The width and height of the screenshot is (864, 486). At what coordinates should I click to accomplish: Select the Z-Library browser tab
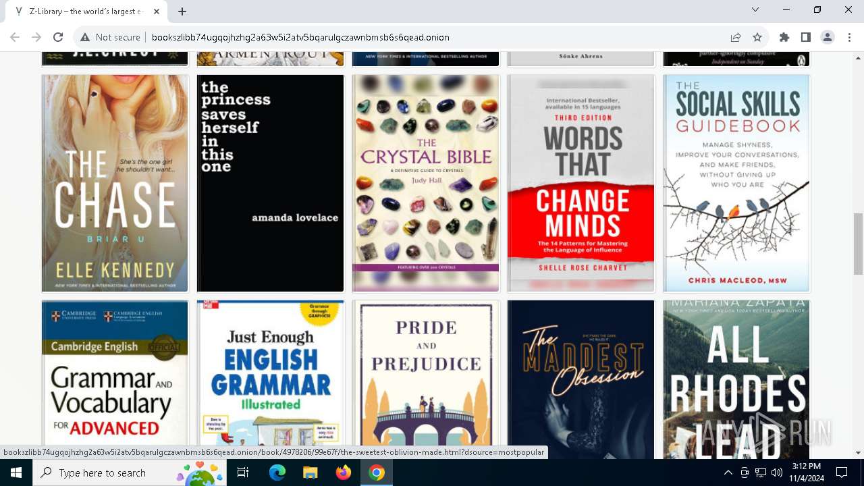(x=86, y=11)
